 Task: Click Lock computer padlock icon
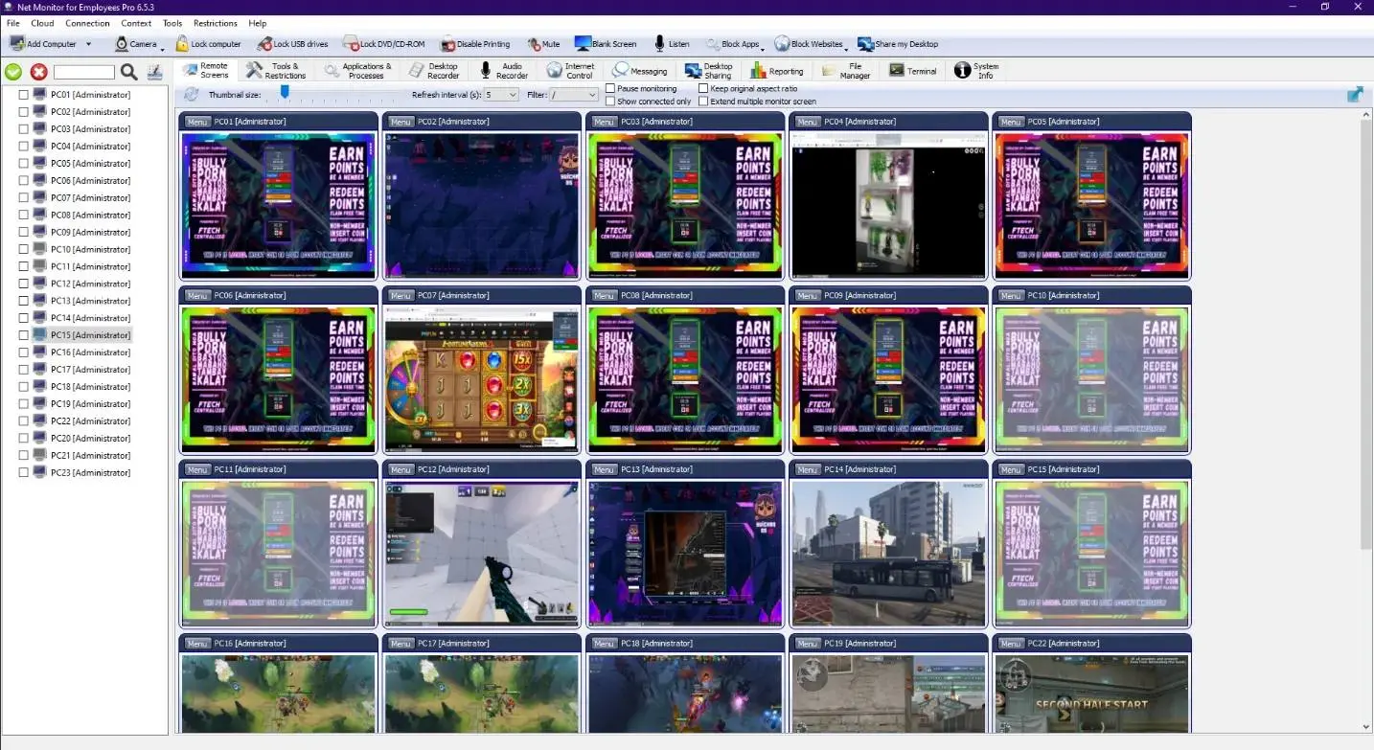click(x=182, y=44)
